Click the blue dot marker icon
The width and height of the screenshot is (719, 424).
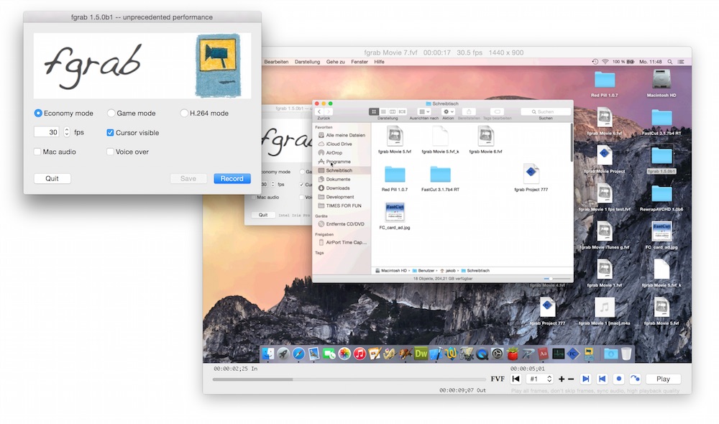pos(618,379)
